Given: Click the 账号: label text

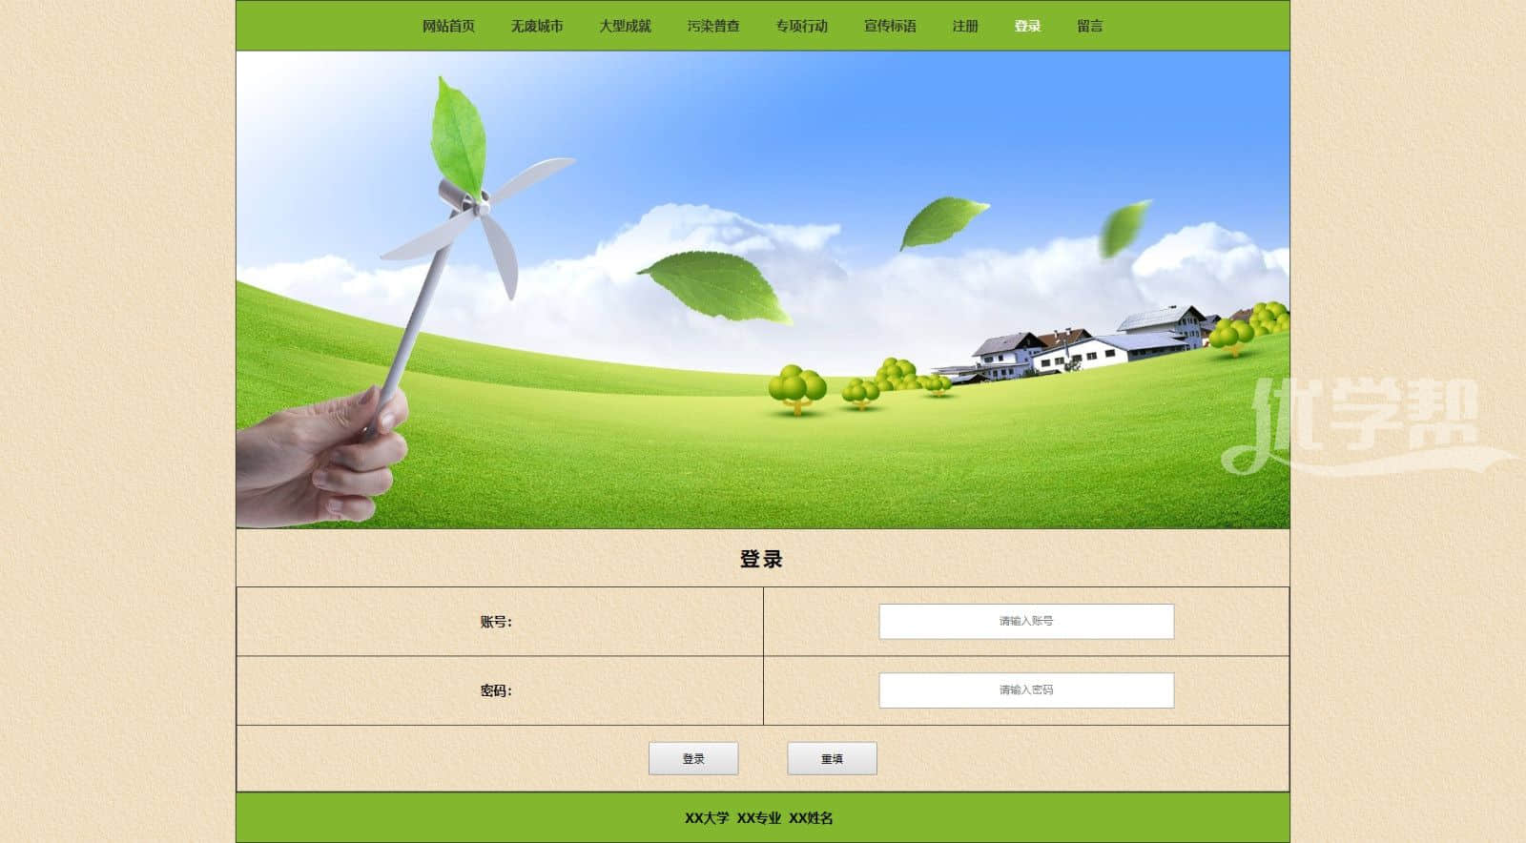Looking at the screenshot, I should [x=496, y=622].
